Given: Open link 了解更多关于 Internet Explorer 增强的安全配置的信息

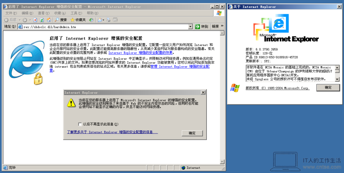Looking at the screenshot, I should click(x=112, y=132).
